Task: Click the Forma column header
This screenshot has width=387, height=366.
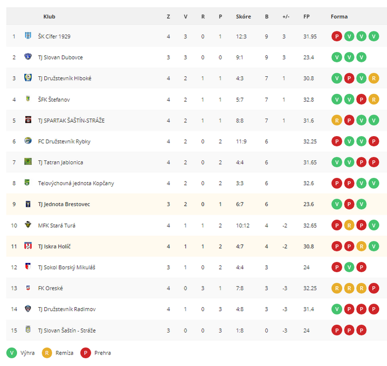Action: (x=339, y=17)
